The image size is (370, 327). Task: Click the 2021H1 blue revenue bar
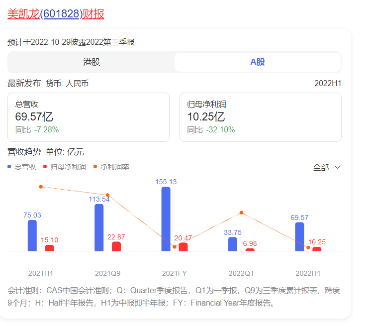tap(32, 235)
